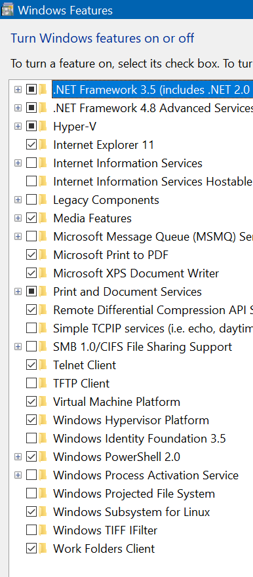This screenshot has height=577, width=253.
Task: Enable Windows Projected File System checkbox
Action: click(x=31, y=494)
